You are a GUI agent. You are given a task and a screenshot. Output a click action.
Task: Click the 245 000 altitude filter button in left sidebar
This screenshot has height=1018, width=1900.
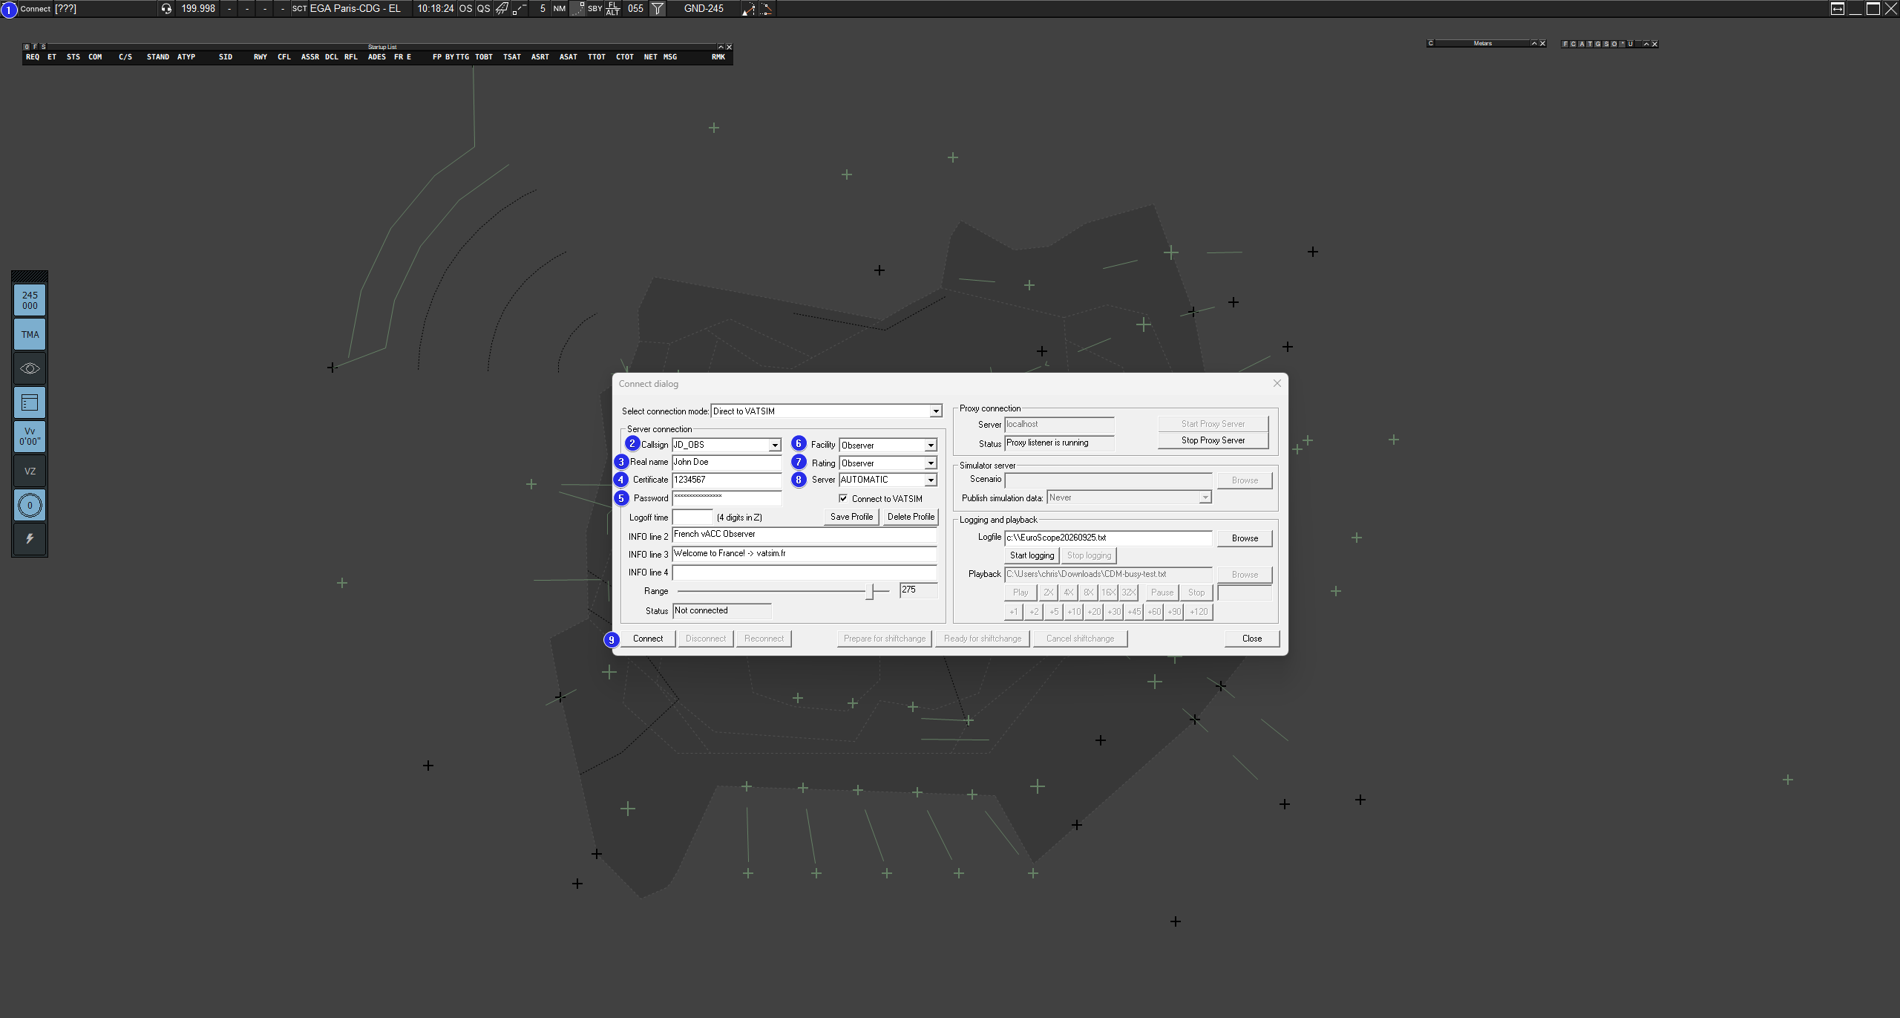click(x=30, y=300)
